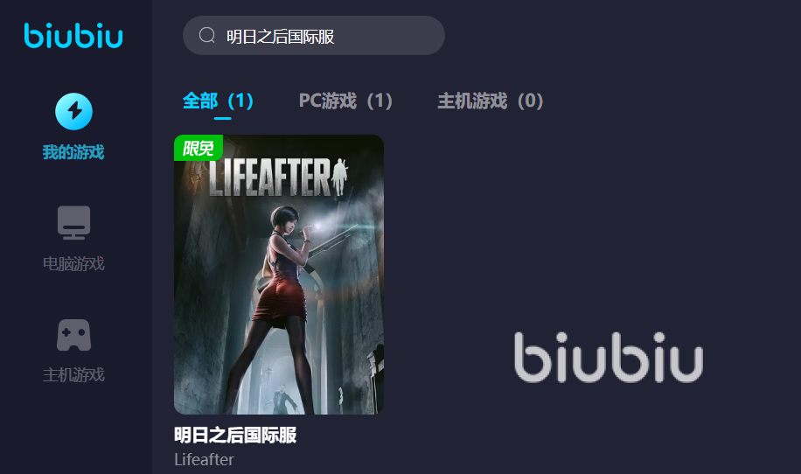
Task: Open the 电脑游戏 sidebar text label
Action: [x=73, y=263]
